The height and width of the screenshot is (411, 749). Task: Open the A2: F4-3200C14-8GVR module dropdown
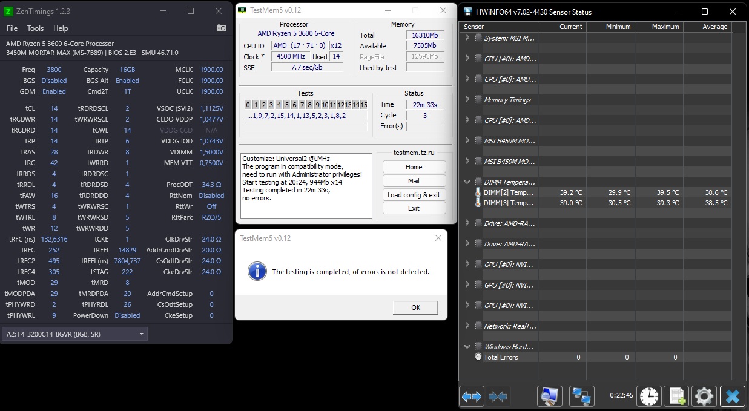[x=74, y=334]
